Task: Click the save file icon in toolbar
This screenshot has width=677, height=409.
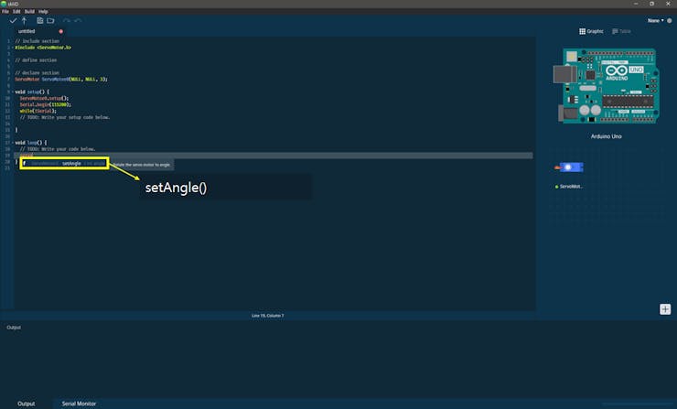Action: [39, 20]
